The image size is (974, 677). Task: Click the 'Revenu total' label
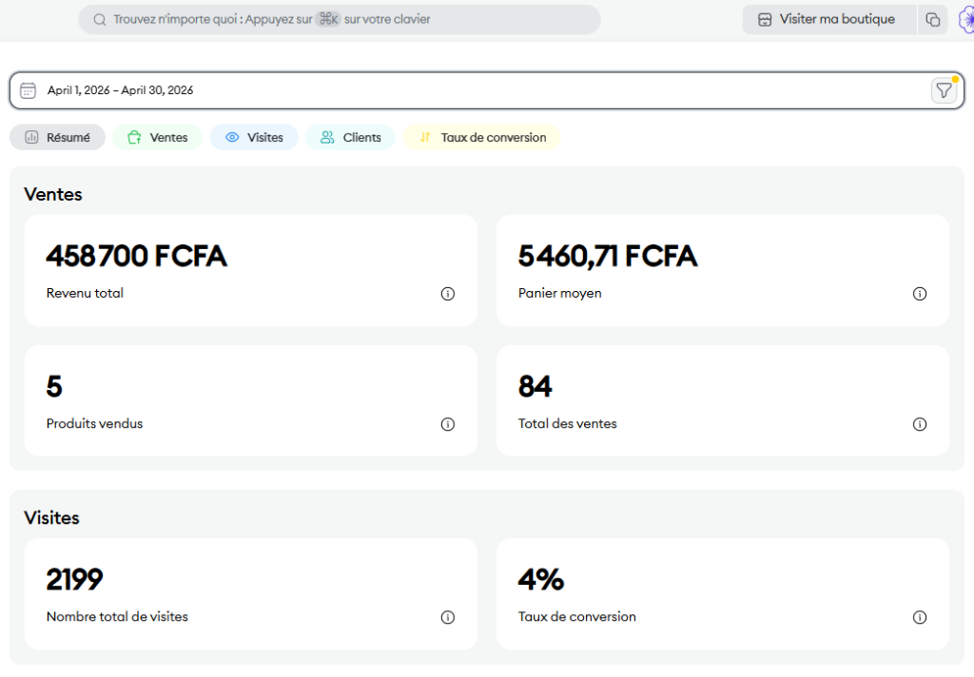point(85,293)
